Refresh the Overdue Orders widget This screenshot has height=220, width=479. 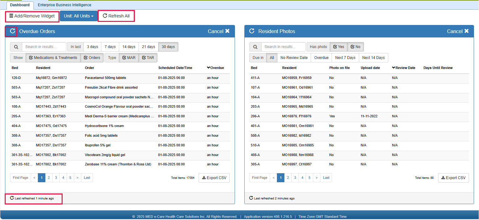click(x=13, y=31)
